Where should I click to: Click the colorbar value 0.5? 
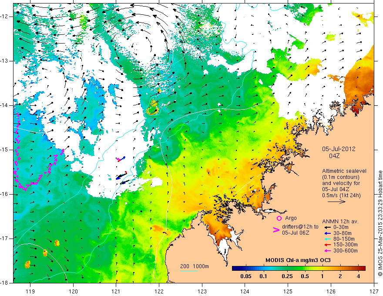(305, 276)
